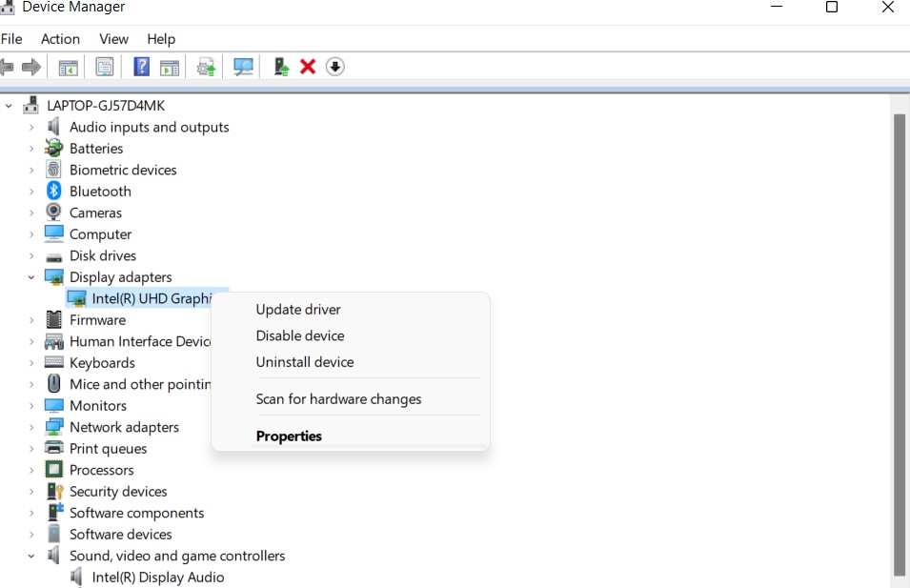Click the Scan for hardware changes toolbar icon
This screenshot has width=910, height=588.
click(x=244, y=67)
